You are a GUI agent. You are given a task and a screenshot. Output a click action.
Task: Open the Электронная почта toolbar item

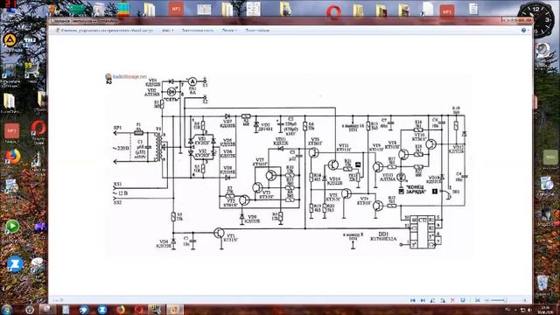pyautogui.click(x=198, y=31)
